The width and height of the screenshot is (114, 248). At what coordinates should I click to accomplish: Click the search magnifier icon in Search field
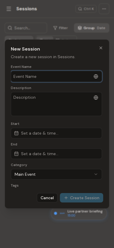pos(10,28)
